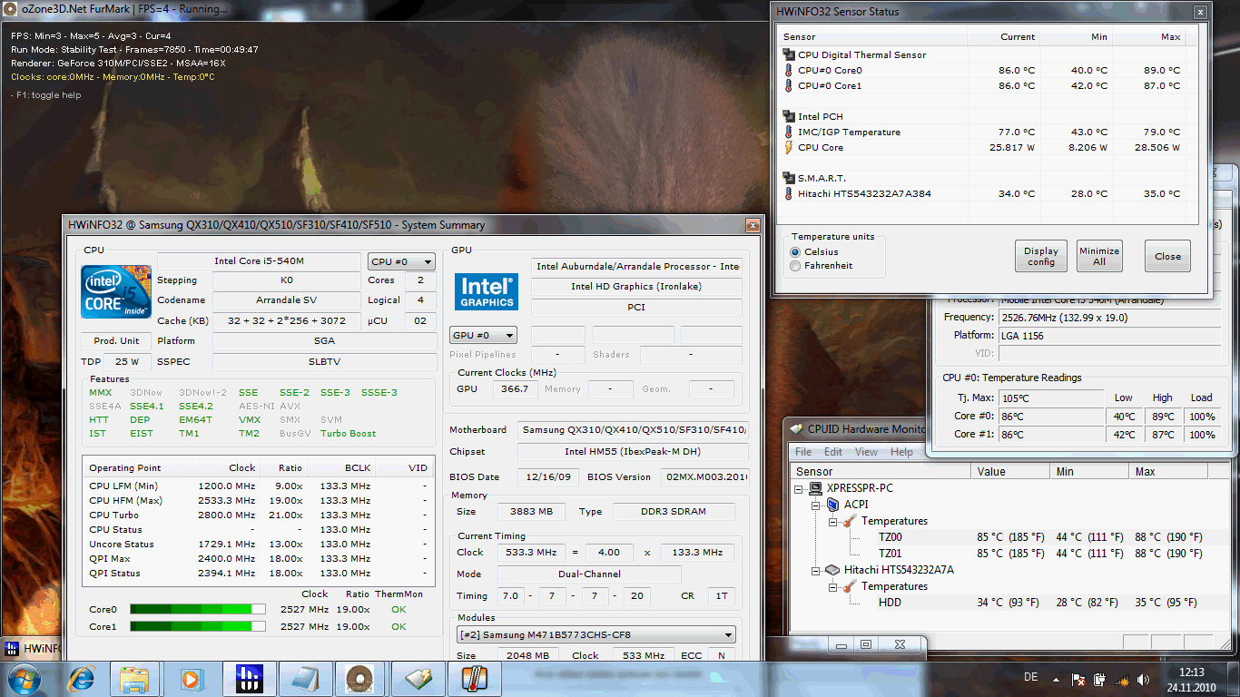Collapse the Temperatures node under ACPI
The image size is (1240, 697).
coord(832,521)
